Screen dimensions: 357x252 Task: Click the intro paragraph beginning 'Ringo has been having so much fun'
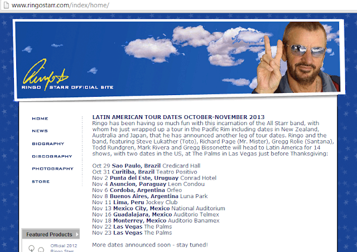[213, 139]
